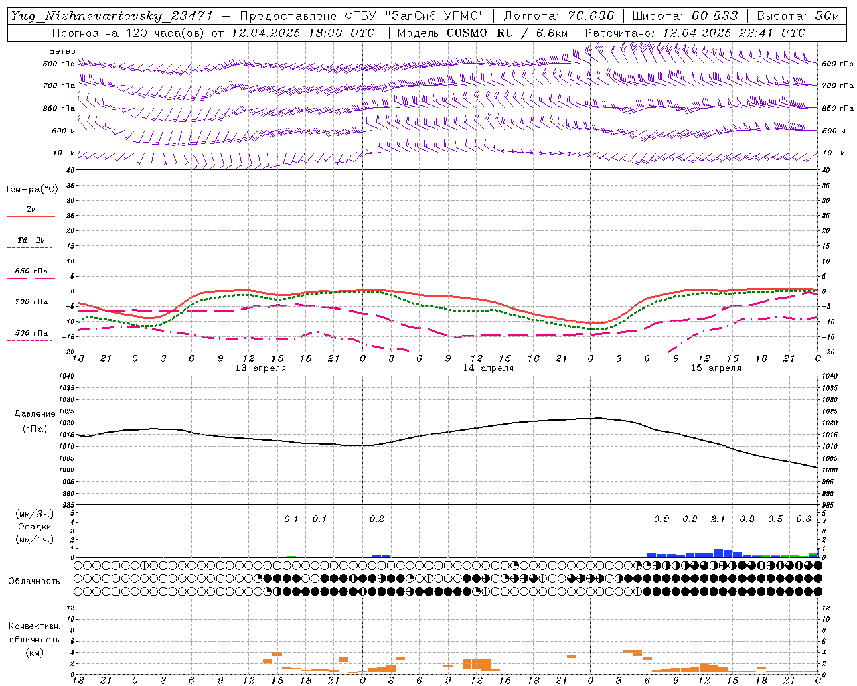The width and height of the screenshot is (857, 686).
Task: Select the 13 апреля date label
Action: [260, 368]
